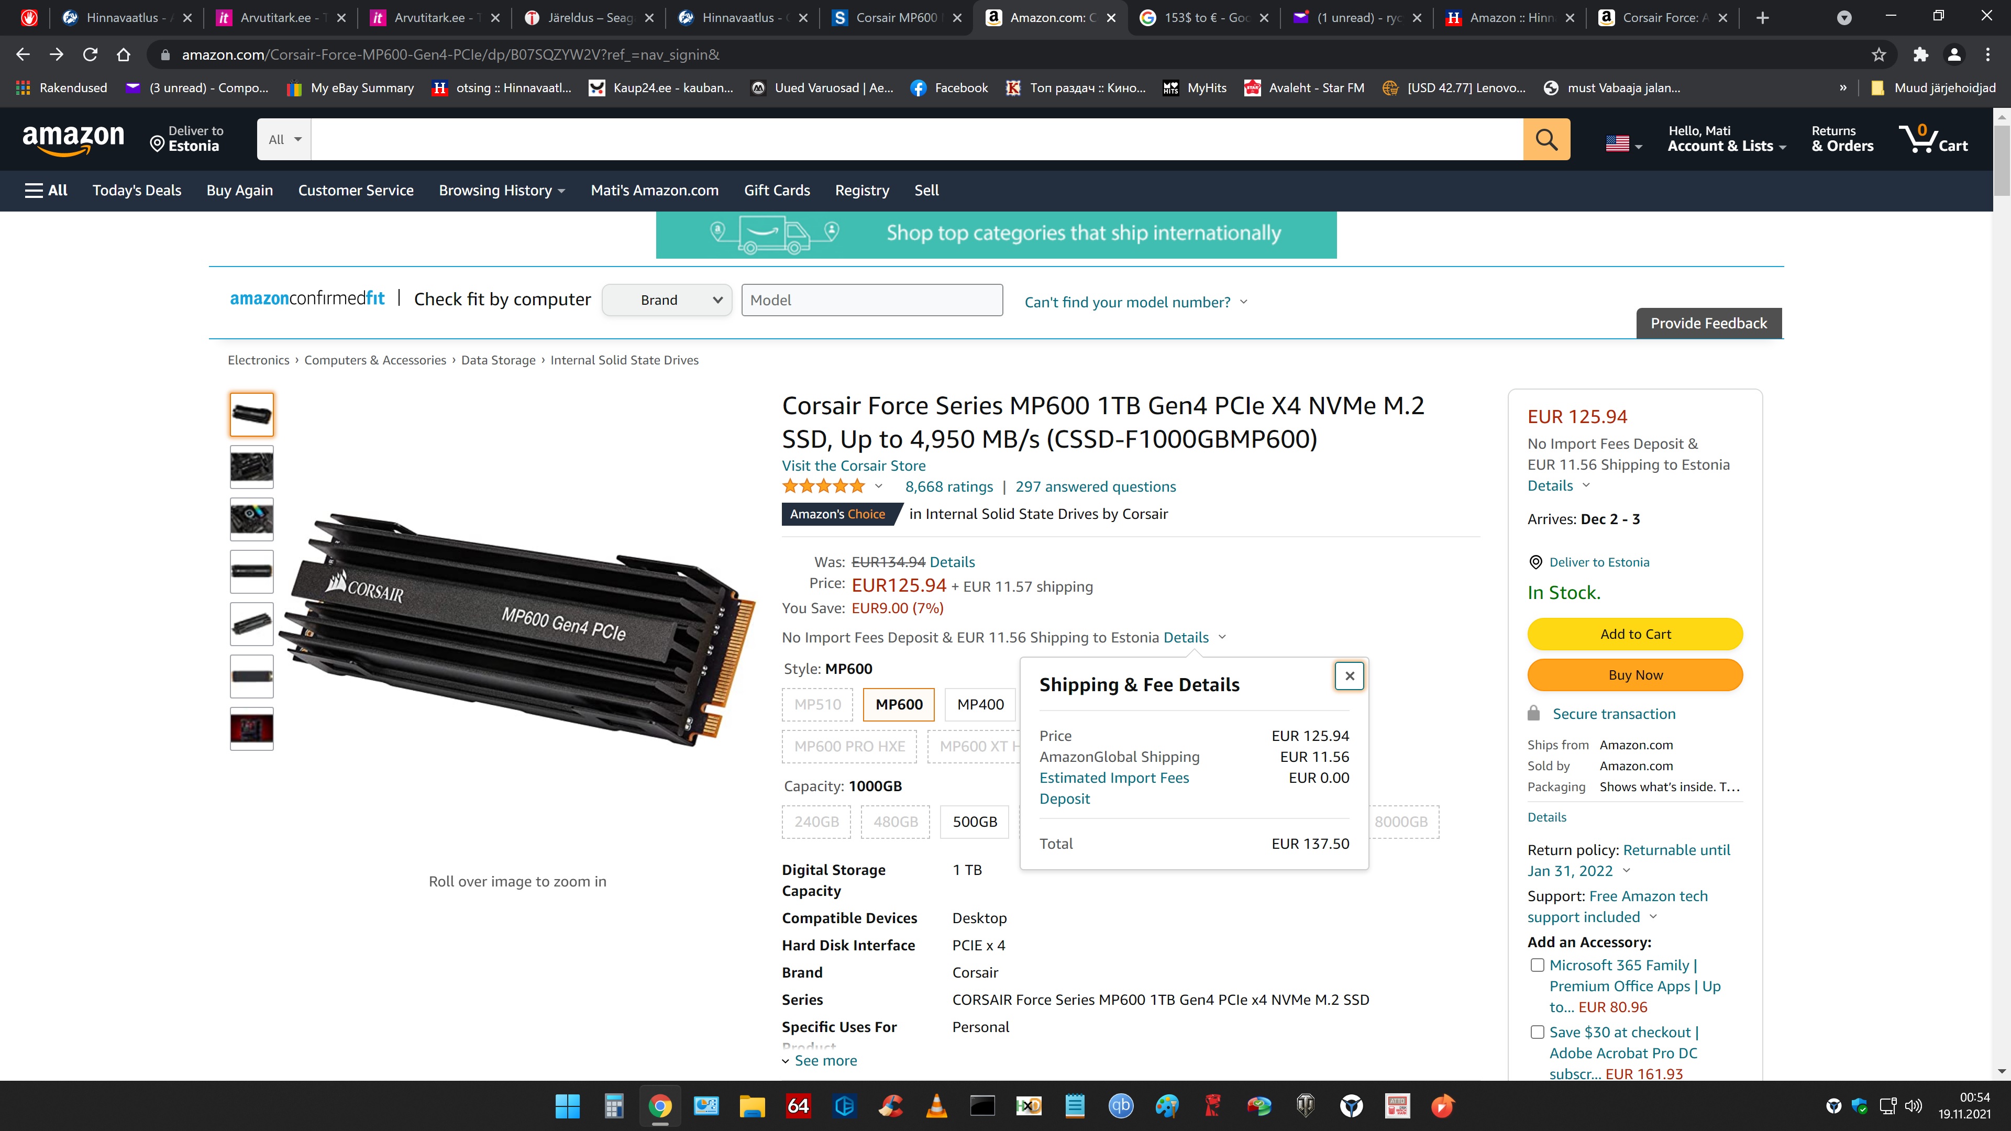Open the Chrome profile avatar icon
2011x1131 pixels.
(1954, 54)
